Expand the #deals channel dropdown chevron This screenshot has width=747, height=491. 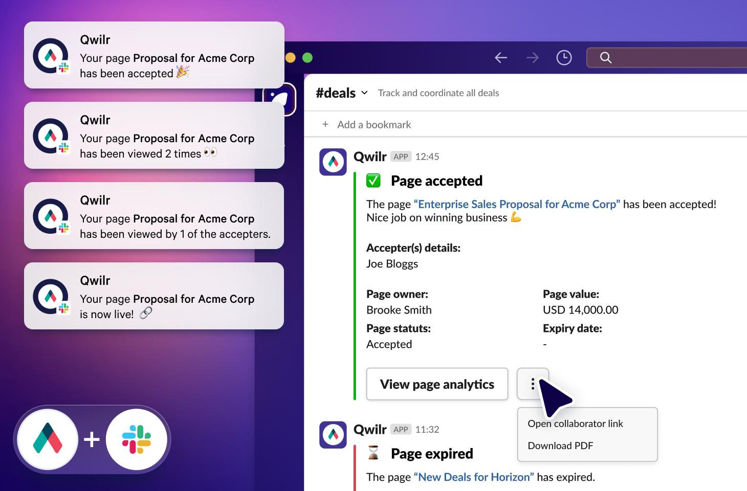click(364, 93)
